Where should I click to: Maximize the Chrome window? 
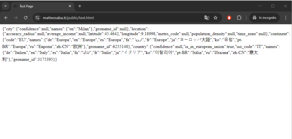coord(273,6)
